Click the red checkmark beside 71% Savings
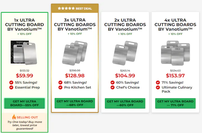The height and width of the screenshot is (133, 202). click(x=158, y=82)
